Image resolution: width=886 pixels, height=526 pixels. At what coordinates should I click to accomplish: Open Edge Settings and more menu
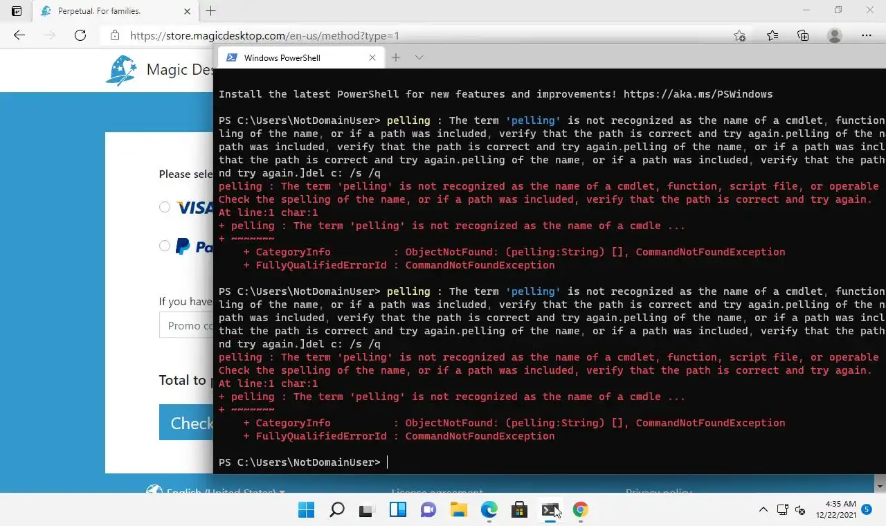867,36
